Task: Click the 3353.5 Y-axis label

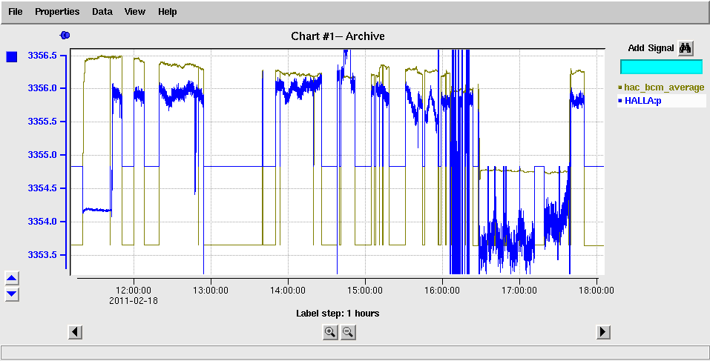Action: tap(42, 255)
